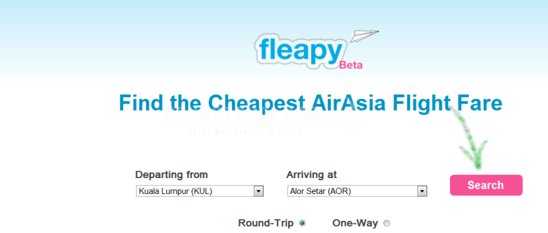Click the pink Beta badge
548x233 pixels.
pos(351,65)
